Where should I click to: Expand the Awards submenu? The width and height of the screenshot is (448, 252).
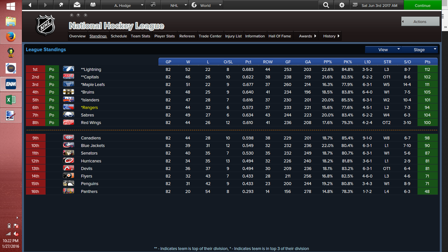coord(308,36)
